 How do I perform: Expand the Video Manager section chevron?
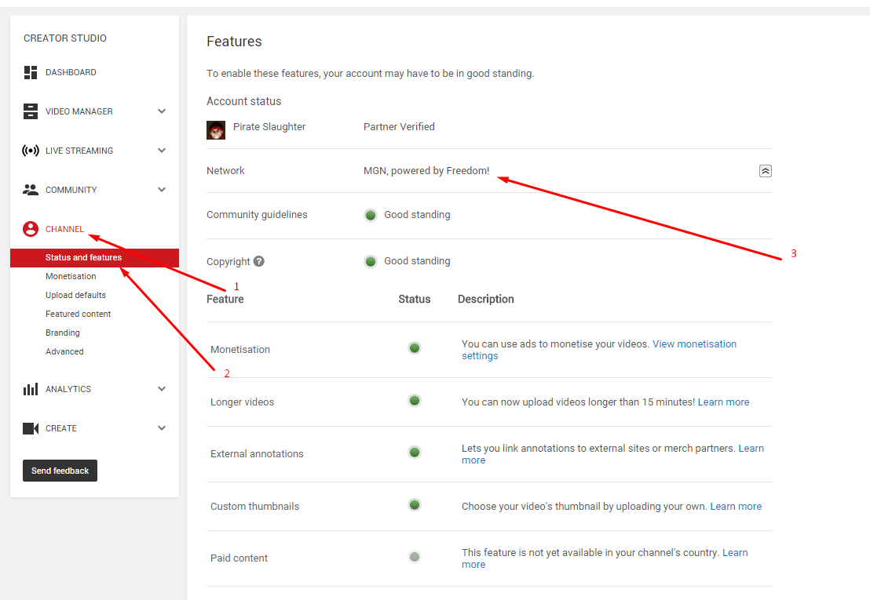[x=162, y=111]
